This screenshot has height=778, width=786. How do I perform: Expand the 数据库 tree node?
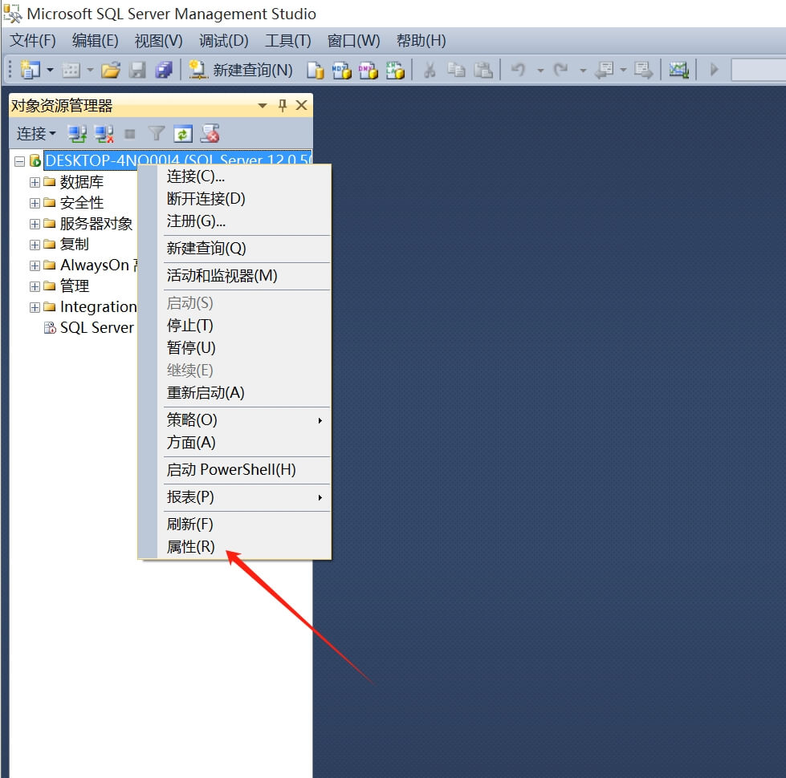click(x=35, y=182)
